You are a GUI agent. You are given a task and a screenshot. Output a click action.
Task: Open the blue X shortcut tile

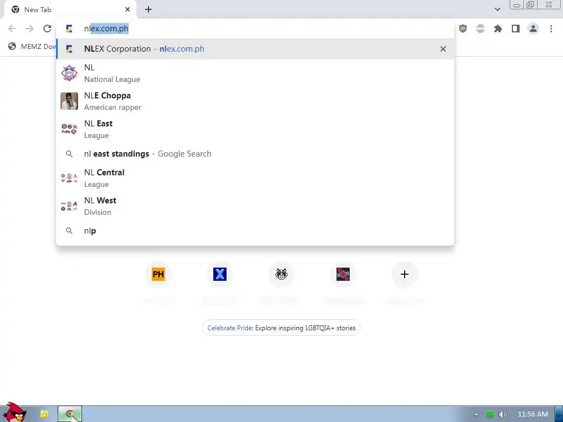(x=220, y=274)
